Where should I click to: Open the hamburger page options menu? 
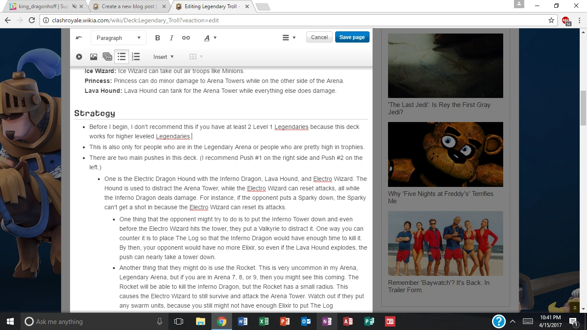(289, 38)
